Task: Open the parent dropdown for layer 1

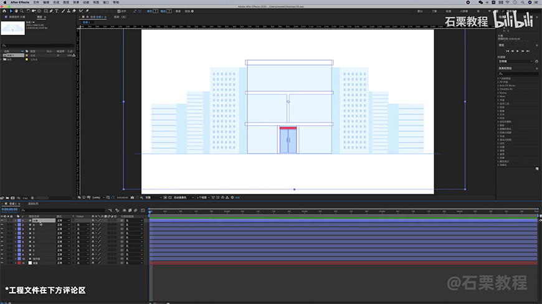Action: pos(134,221)
